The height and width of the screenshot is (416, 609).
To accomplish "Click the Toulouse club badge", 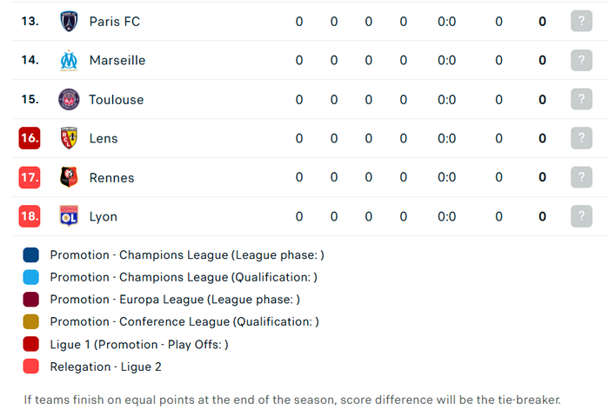I will 69,99.
